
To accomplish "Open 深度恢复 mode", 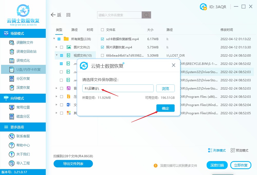I will pos(23,88).
